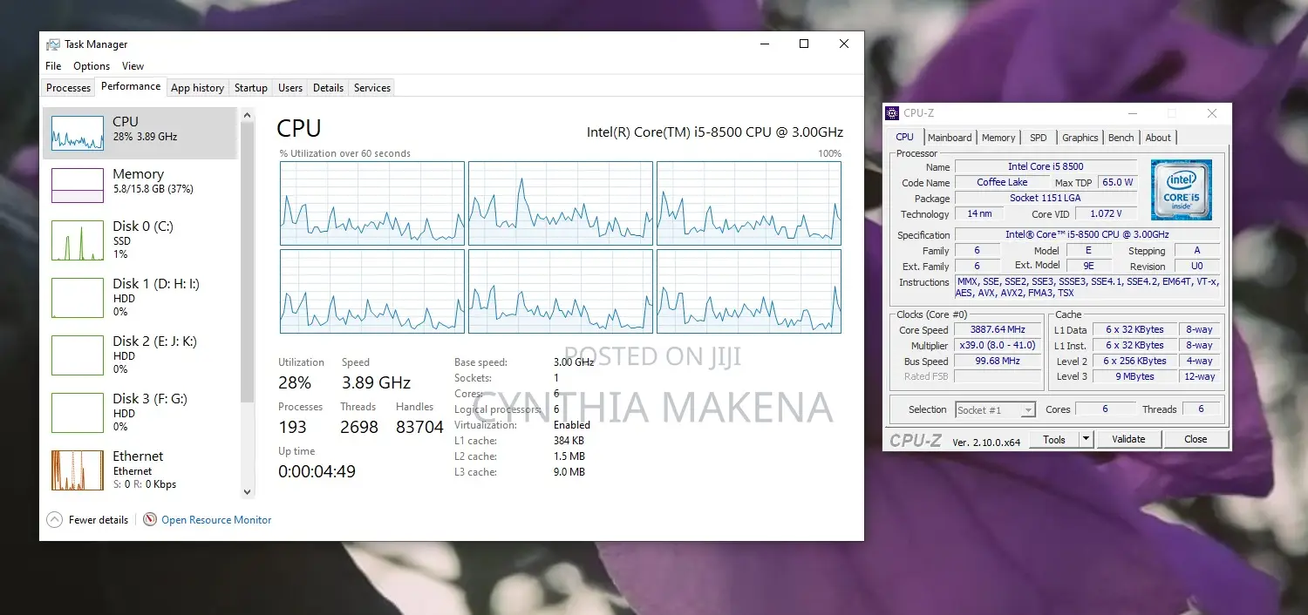
Task: Click the Level 3 9 MBytes field
Action: [1134, 377]
